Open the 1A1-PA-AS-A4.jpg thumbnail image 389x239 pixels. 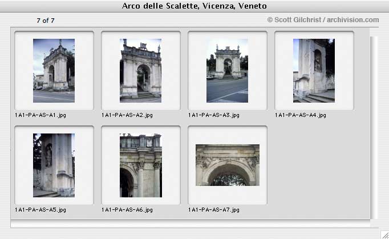[314, 71]
